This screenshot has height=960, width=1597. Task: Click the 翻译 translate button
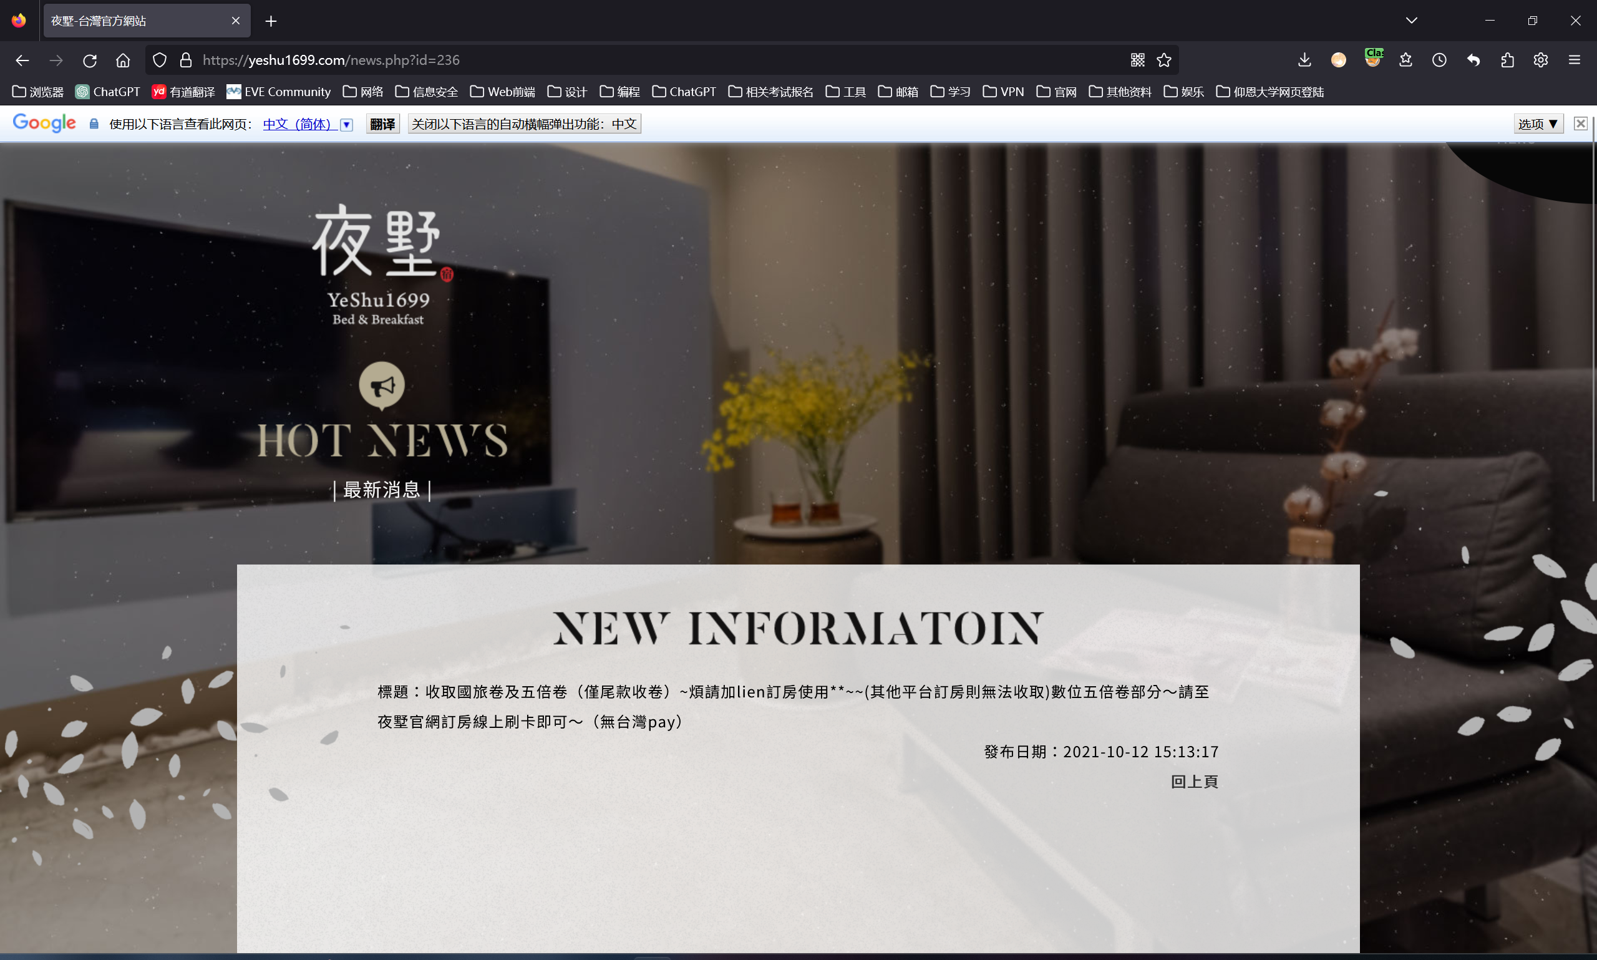[382, 124]
